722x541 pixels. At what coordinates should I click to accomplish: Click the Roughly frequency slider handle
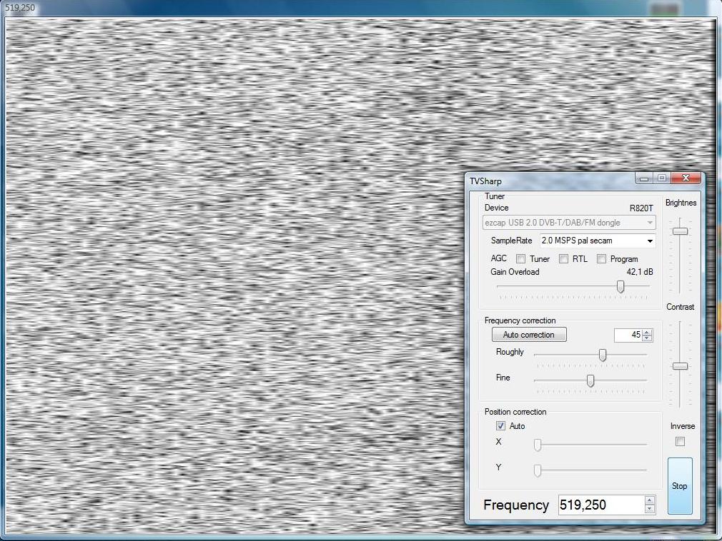603,355
